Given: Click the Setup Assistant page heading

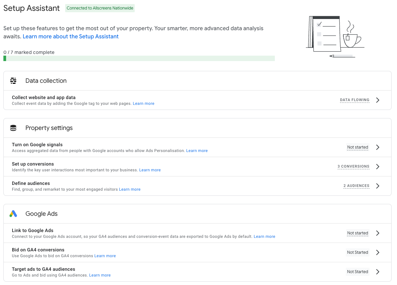Looking at the screenshot, I should [x=32, y=8].
